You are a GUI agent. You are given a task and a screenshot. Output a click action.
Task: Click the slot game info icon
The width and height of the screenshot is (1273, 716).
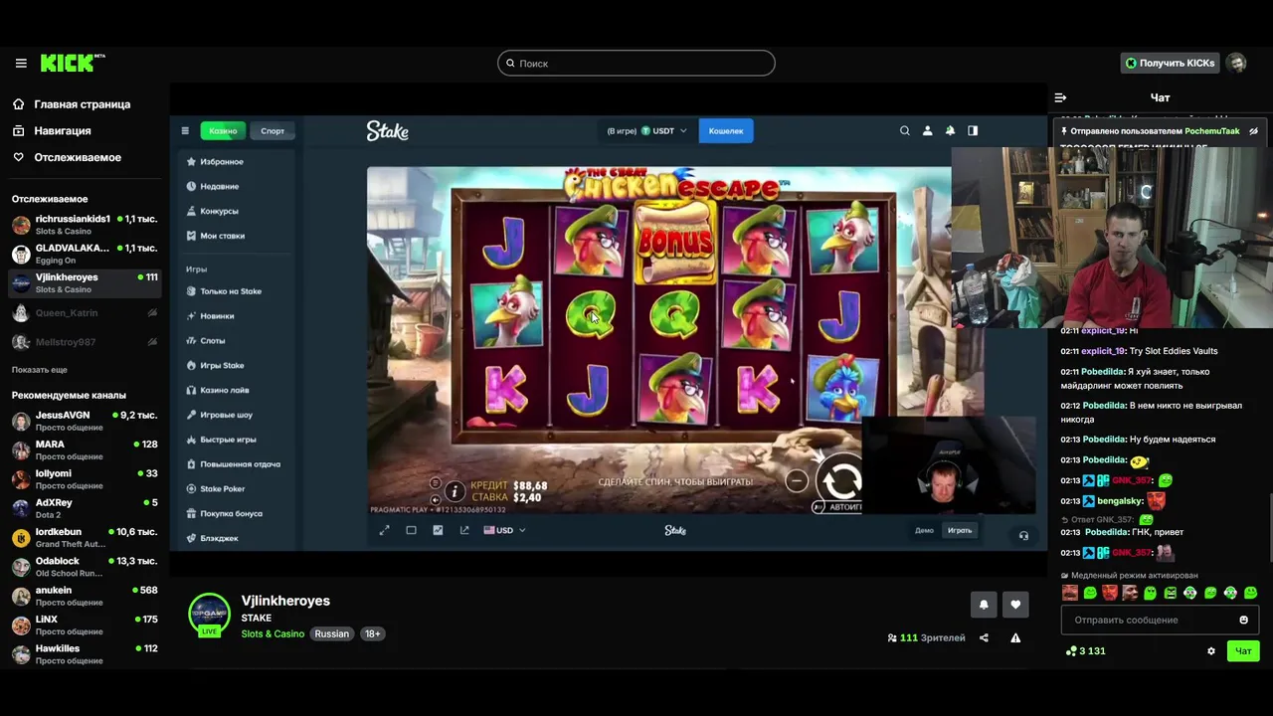[x=455, y=491]
